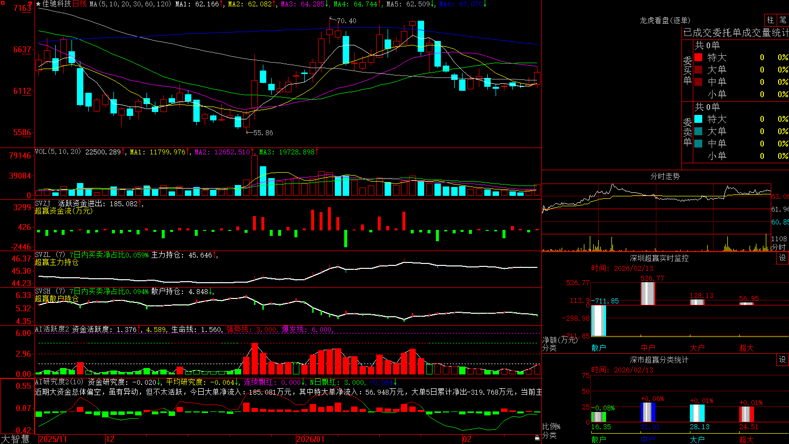This screenshot has width=789, height=444.
Task: Switch 龙虎看盘 to 笔 view
Action: [783, 20]
